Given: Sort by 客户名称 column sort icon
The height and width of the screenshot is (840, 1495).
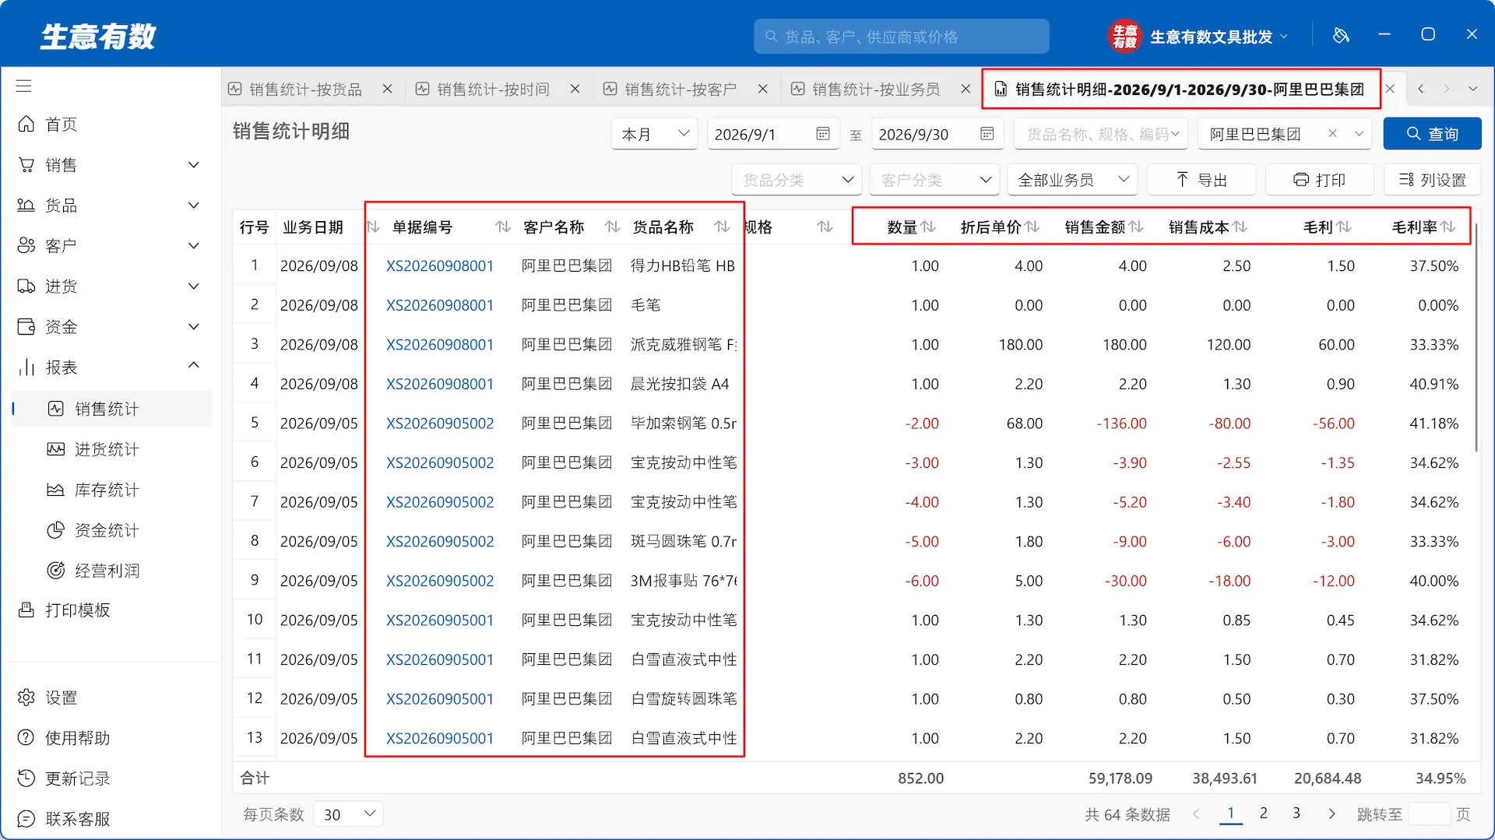Looking at the screenshot, I should coord(613,227).
